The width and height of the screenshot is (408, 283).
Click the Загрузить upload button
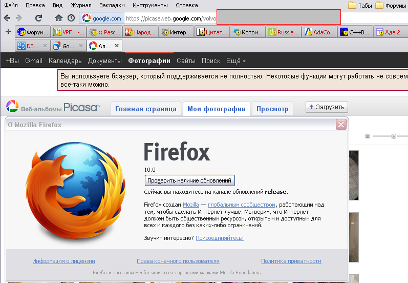click(x=327, y=107)
